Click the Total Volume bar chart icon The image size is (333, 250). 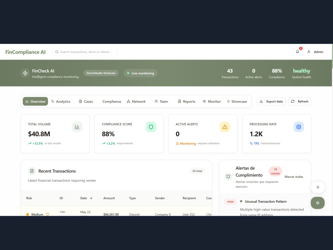pyautogui.click(x=77, y=127)
